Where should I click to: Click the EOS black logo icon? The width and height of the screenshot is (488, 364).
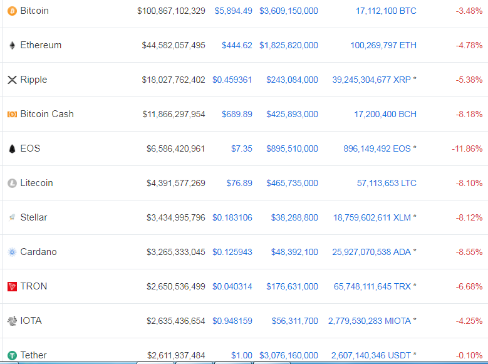(12, 149)
